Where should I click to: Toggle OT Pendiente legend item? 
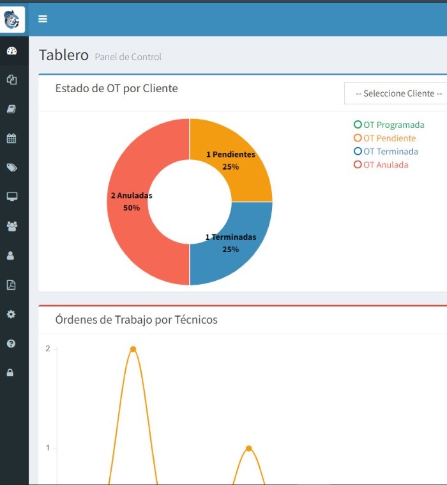(x=385, y=138)
